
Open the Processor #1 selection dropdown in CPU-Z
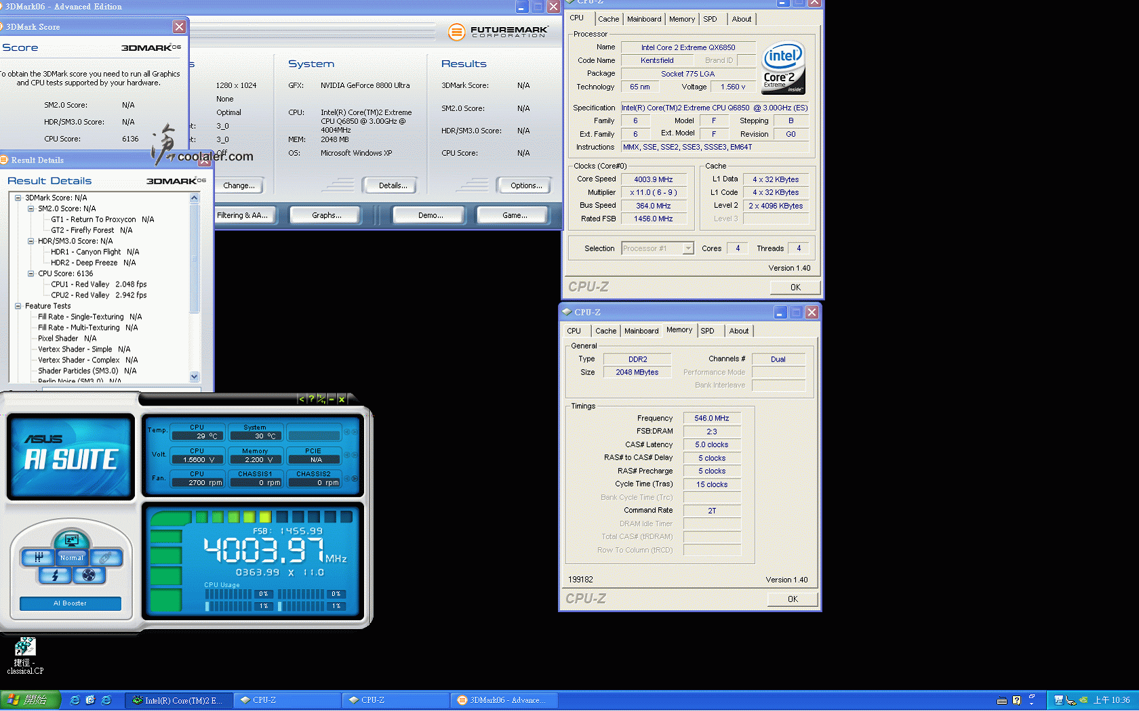point(687,248)
